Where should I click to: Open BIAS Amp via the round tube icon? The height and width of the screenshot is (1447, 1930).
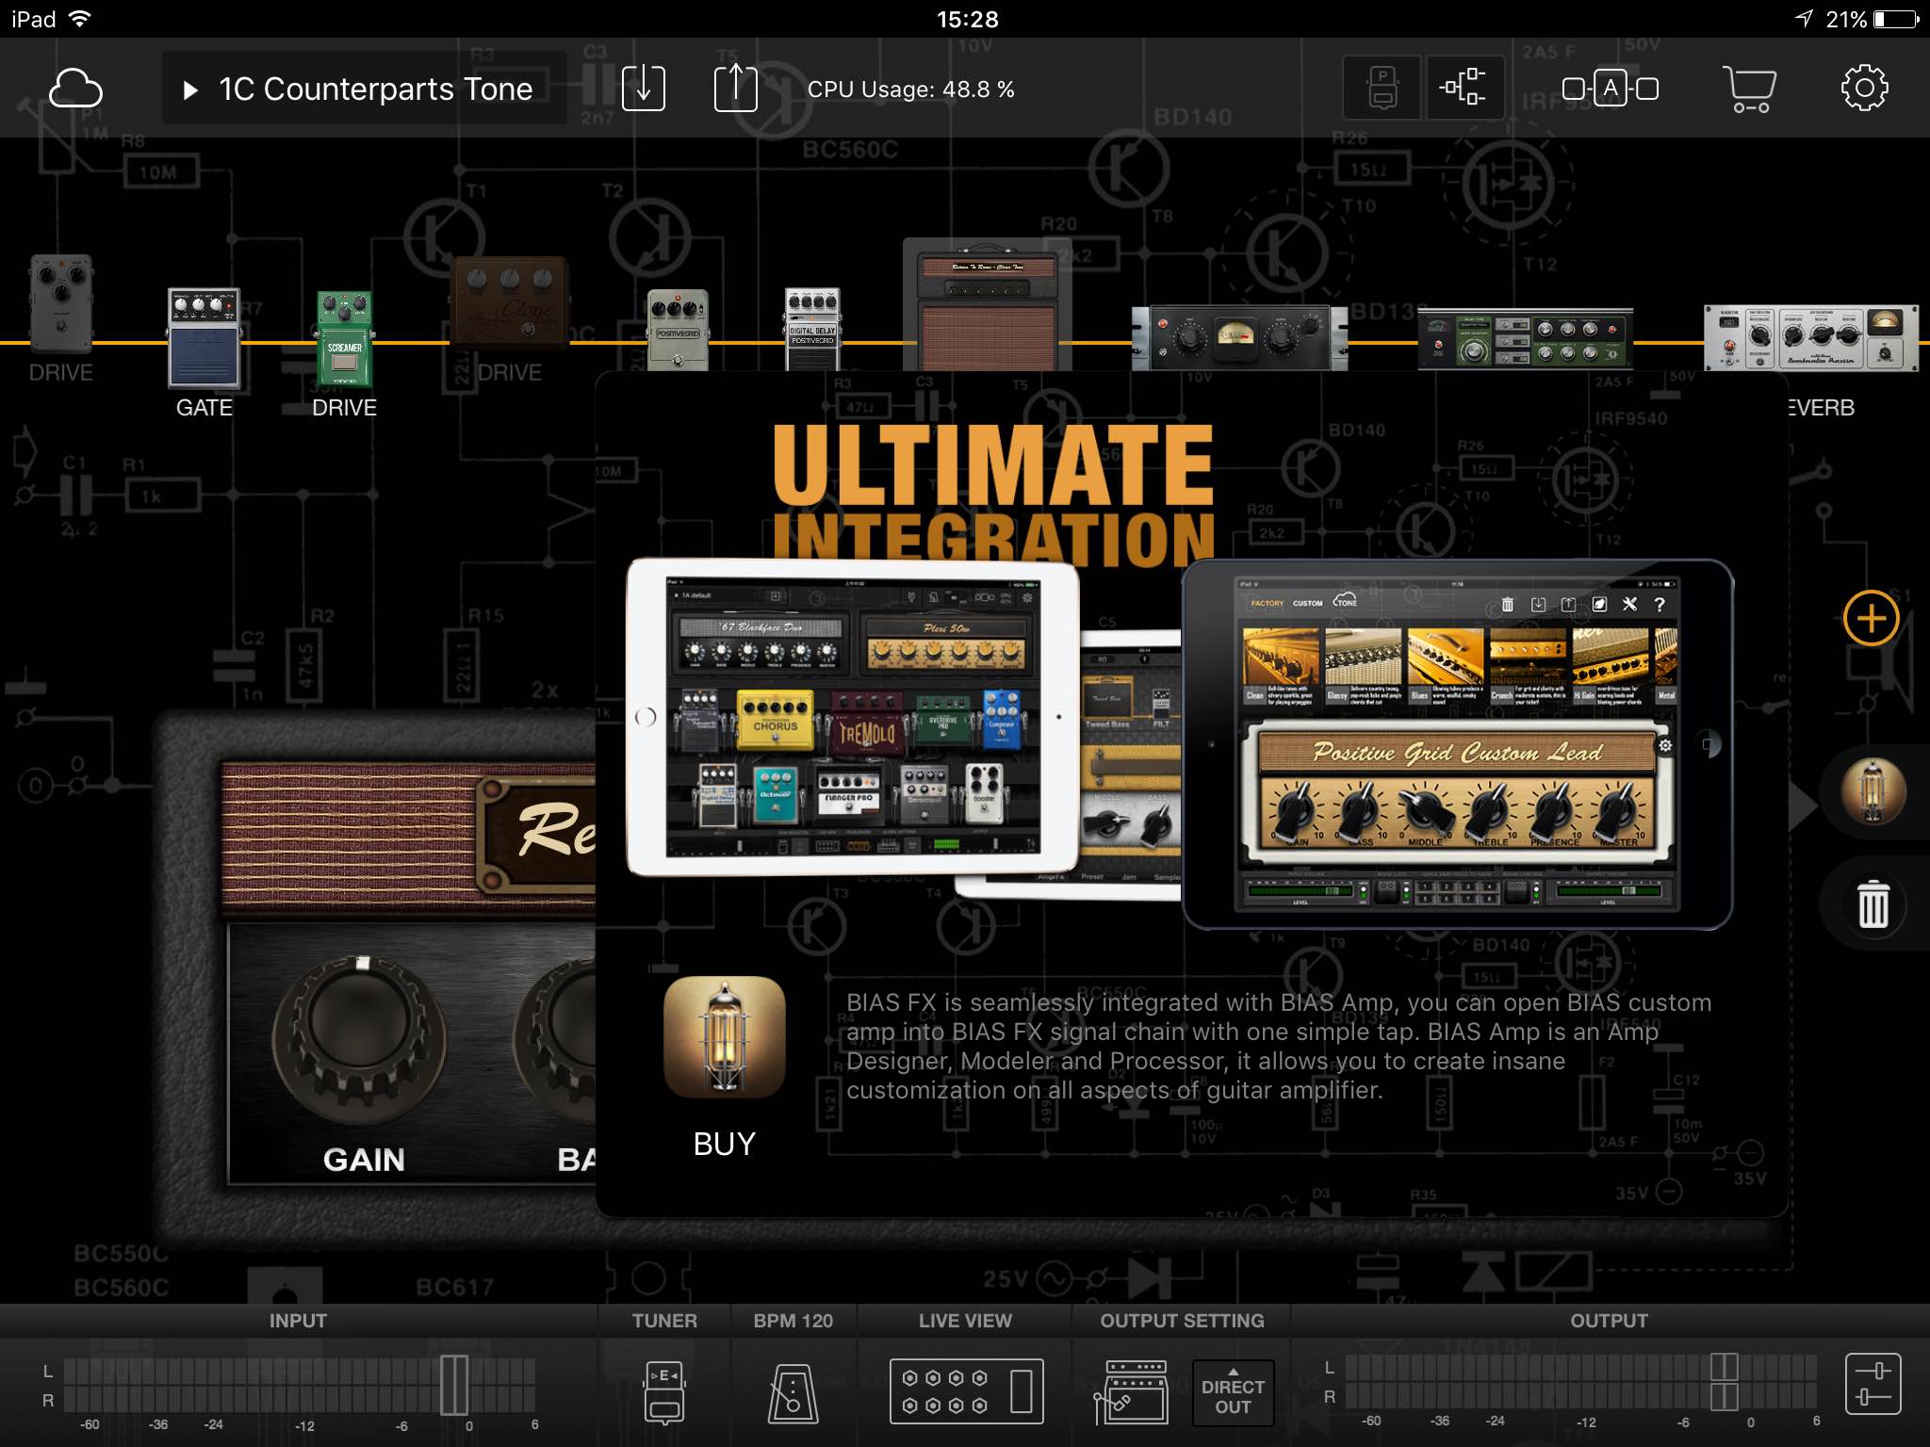click(1873, 791)
